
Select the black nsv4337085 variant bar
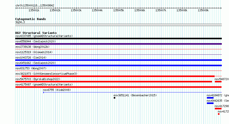coord(118,39)
